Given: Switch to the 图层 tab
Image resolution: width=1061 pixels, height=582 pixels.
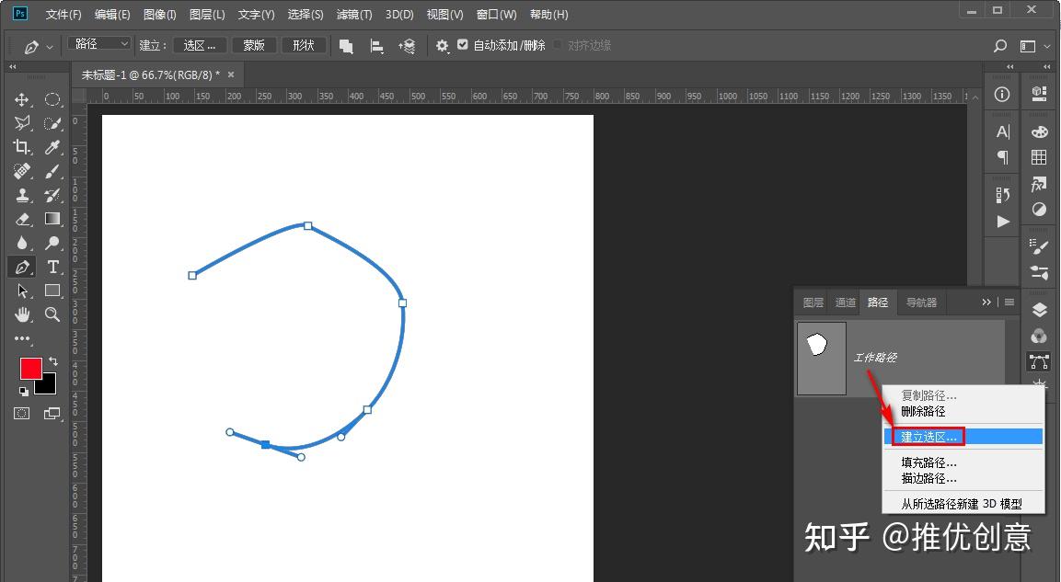Looking at the screenshot, I should pyautogui.click(x=813, y=302).
